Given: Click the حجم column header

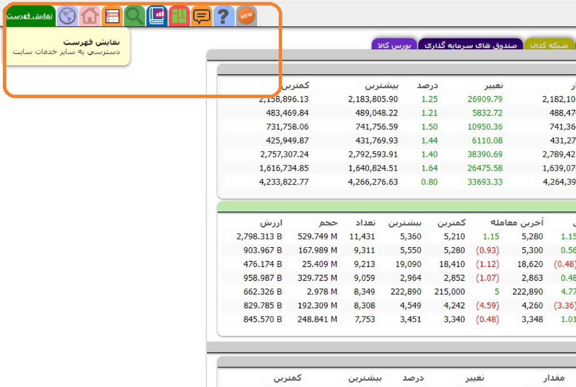Looking at the screenshot, I should [329, 223].
